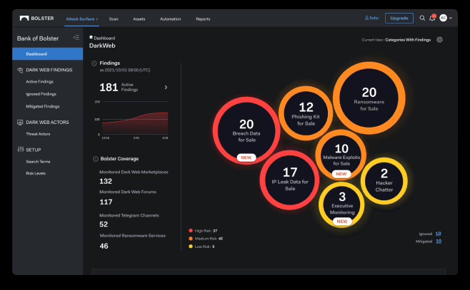The width and height of the screenshot is (470, 290).
Task: Expand active findings with the arrow chevron
Action: 166,88
